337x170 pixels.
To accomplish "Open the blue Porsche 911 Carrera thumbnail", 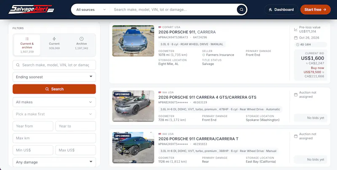I will point(133,41).
